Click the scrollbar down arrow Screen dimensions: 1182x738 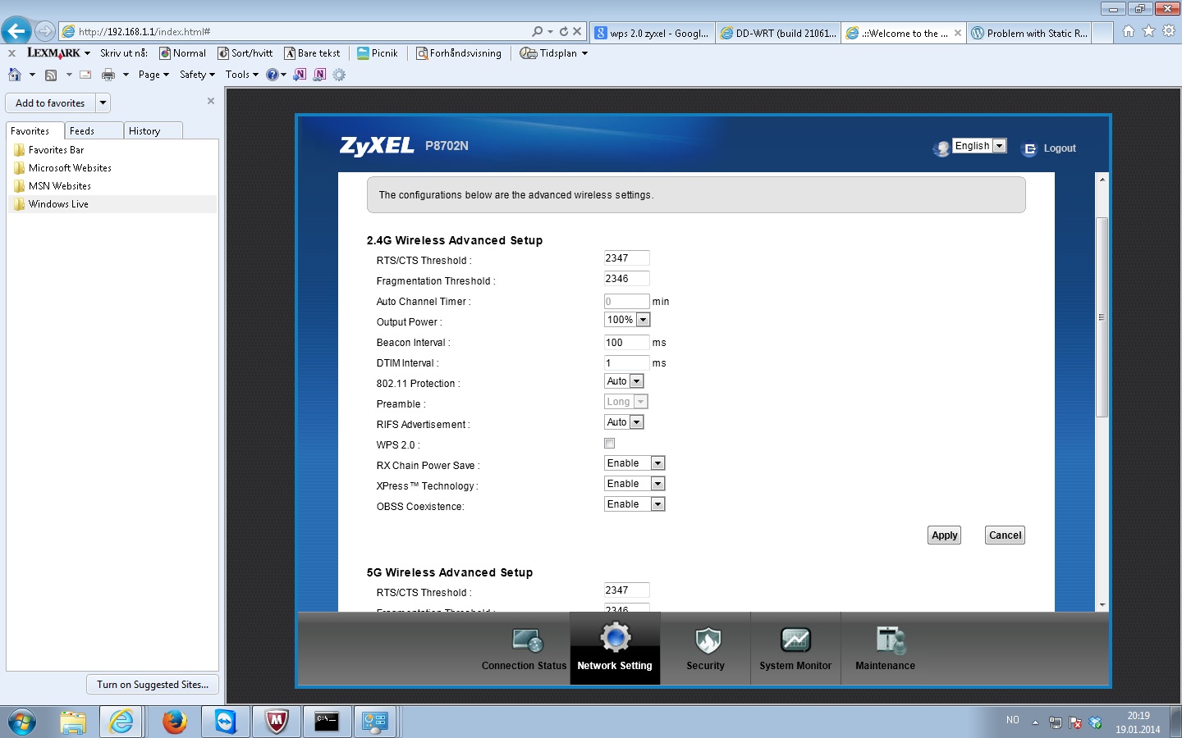pyautogui.click(x=1102, y=605)
